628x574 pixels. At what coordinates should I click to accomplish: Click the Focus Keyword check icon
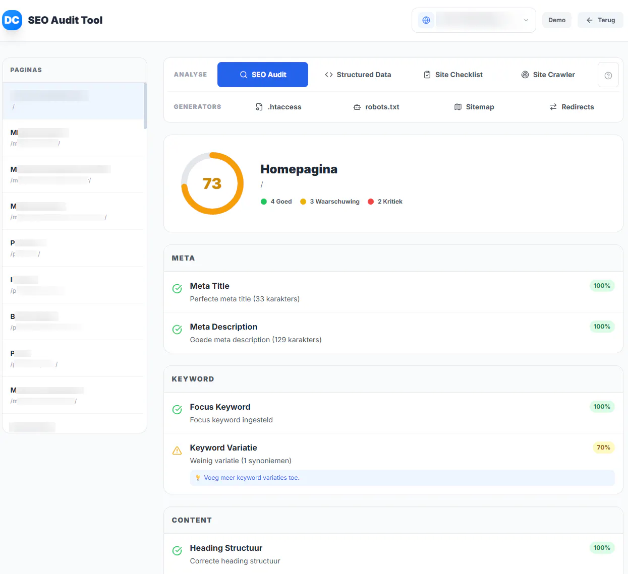[177, 410]
